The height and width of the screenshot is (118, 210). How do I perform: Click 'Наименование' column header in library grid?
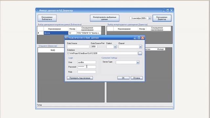(x=54, y=29)
